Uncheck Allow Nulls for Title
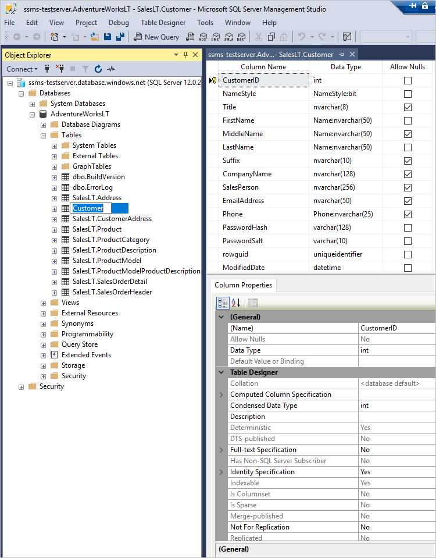The height and width of the screenshot is (558, 436). tap(408, 107)
